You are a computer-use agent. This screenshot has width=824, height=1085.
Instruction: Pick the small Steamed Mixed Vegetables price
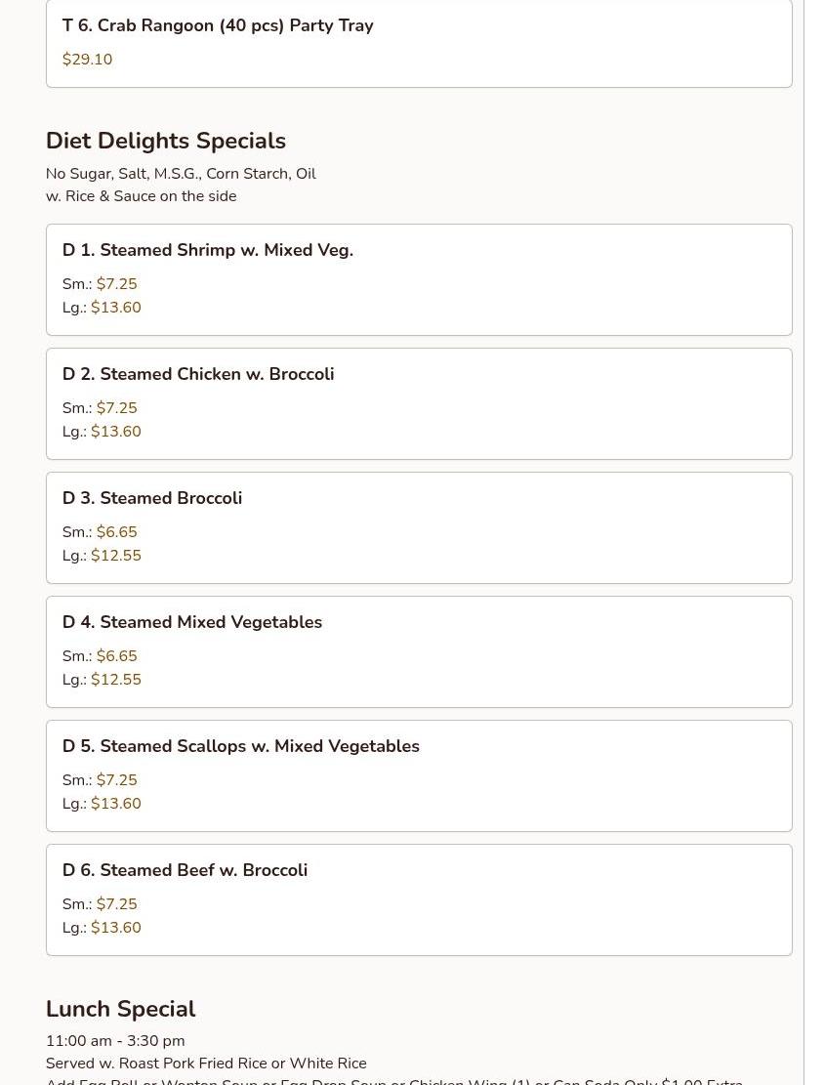click(x=116, y=656)
